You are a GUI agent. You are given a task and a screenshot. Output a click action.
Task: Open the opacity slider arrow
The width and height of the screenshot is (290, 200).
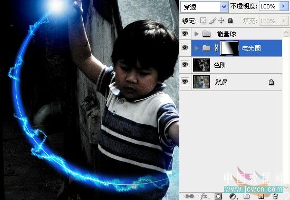click(x=284, y=6)
